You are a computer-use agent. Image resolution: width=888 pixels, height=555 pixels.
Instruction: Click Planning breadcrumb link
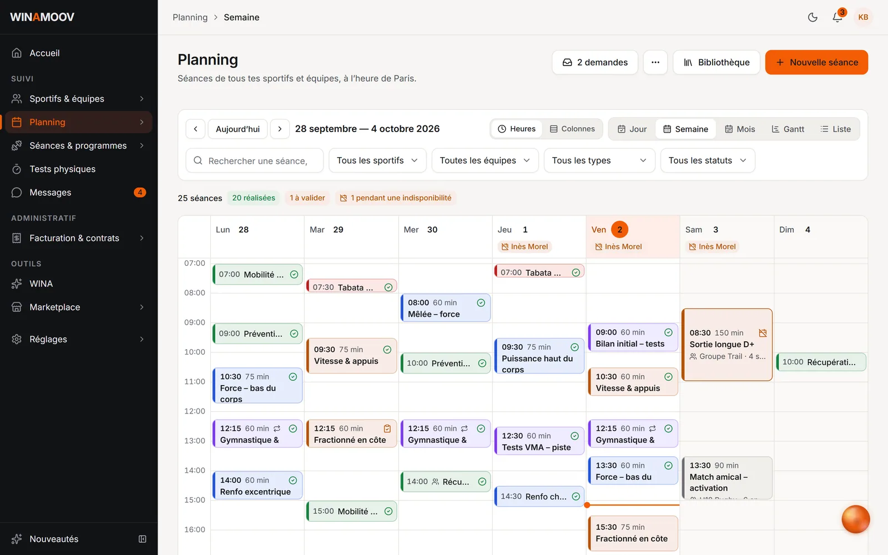[x=190, y=17]
